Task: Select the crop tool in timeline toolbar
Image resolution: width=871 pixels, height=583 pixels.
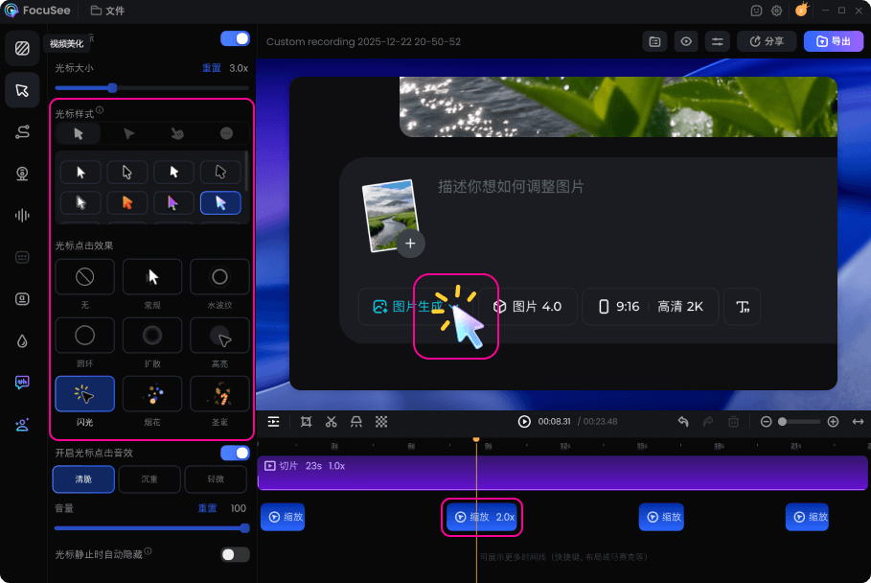Action: coord(306,422)
